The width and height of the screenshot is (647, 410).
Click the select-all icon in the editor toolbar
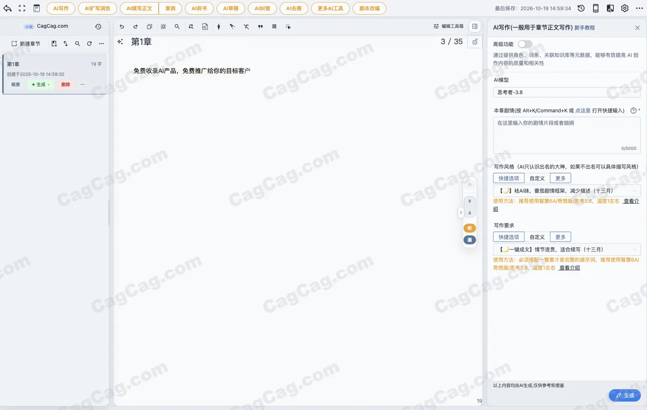pyautogui.click(x=163, y=27)
